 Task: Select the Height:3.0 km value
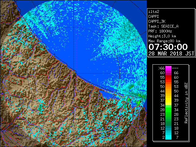(x=162, y=36)
